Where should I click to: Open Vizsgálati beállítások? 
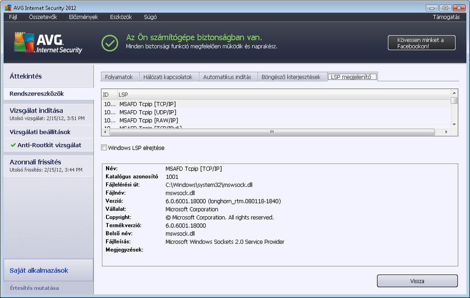click(x=49, y=132)
